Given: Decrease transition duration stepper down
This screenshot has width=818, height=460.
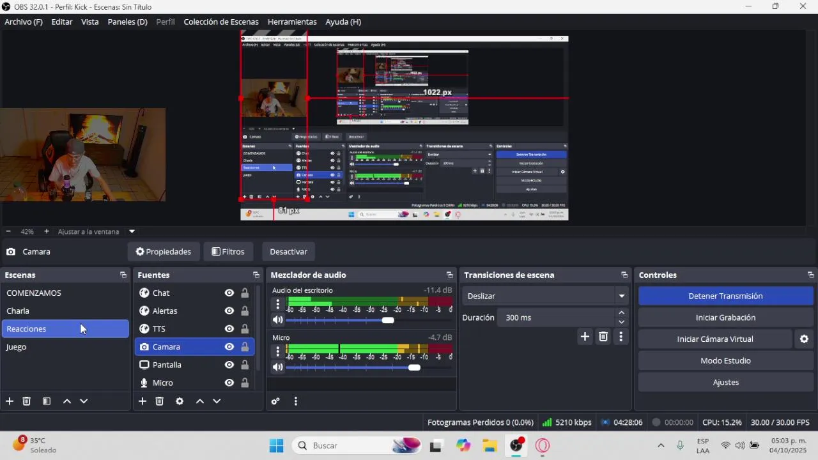Looking at the screenshot, I should pyautogui.click(x=622, y=322).
